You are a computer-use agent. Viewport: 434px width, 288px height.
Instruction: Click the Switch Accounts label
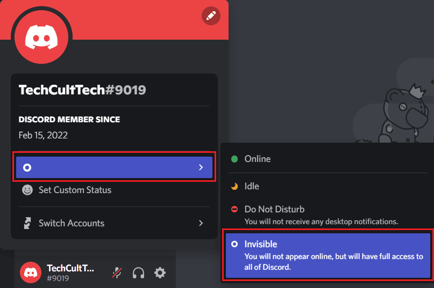[72, 223]
